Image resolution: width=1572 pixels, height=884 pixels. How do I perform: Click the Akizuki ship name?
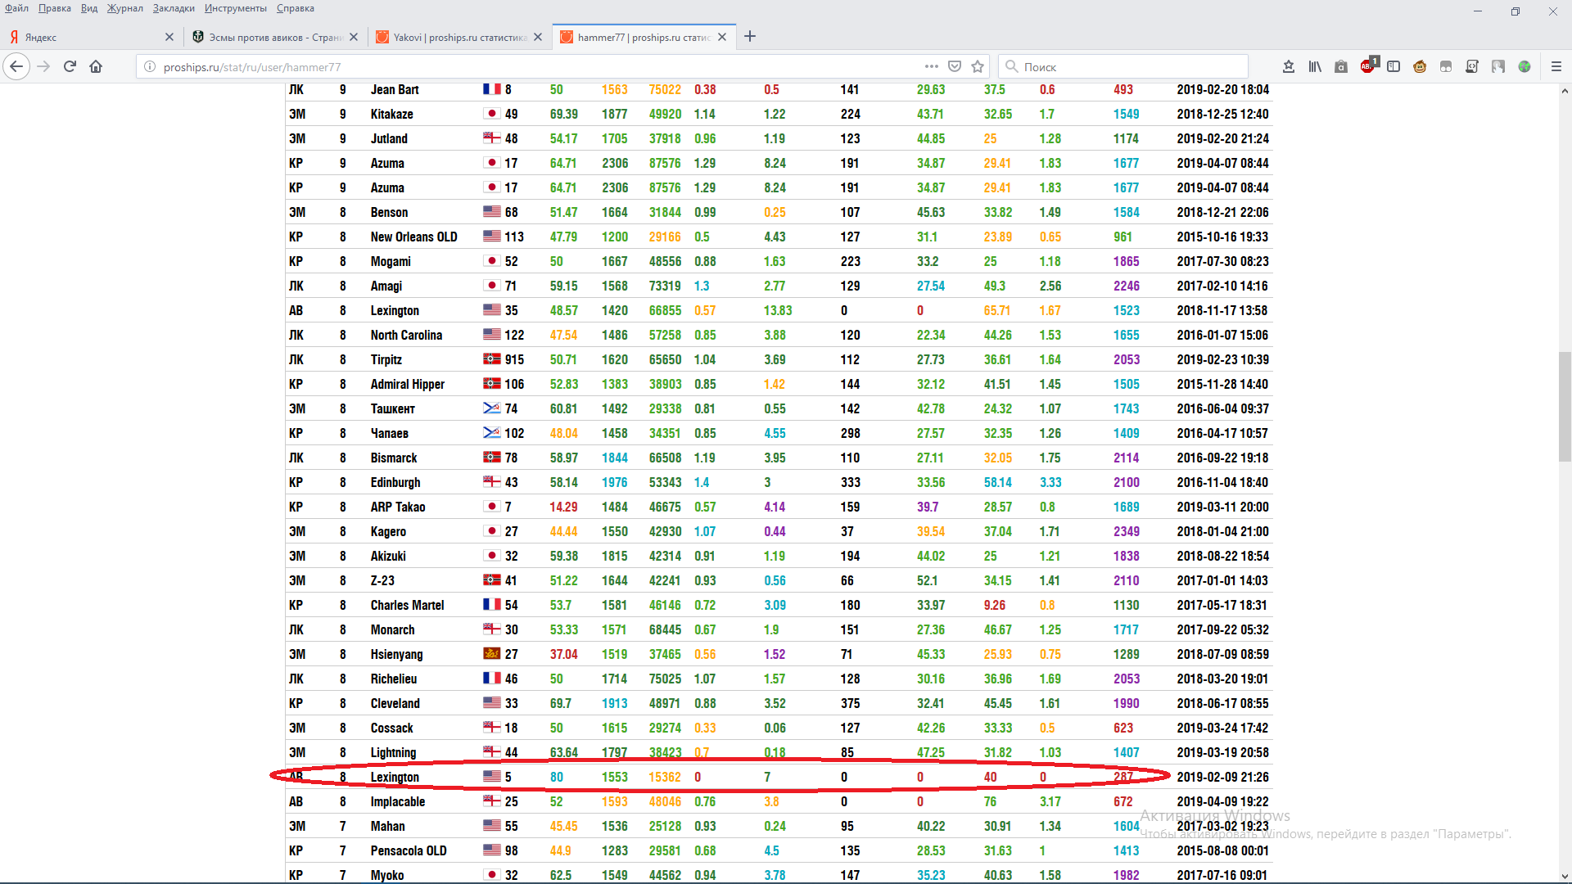388,556
